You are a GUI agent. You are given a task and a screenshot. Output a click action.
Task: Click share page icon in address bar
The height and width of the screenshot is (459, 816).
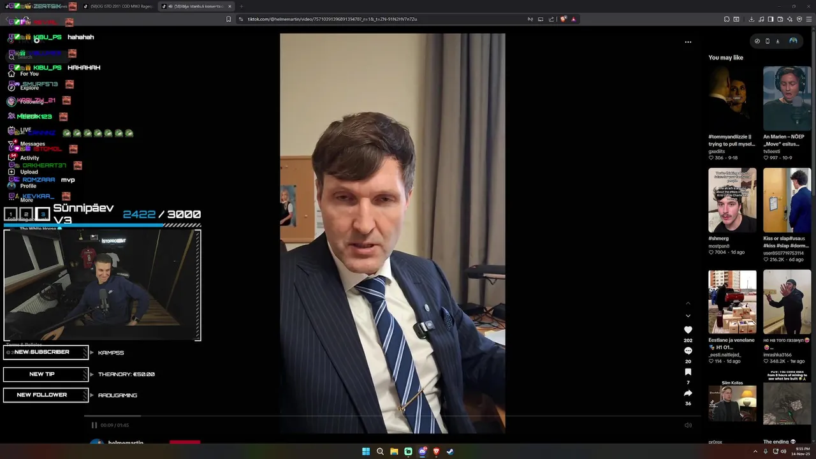click(551, 19)
